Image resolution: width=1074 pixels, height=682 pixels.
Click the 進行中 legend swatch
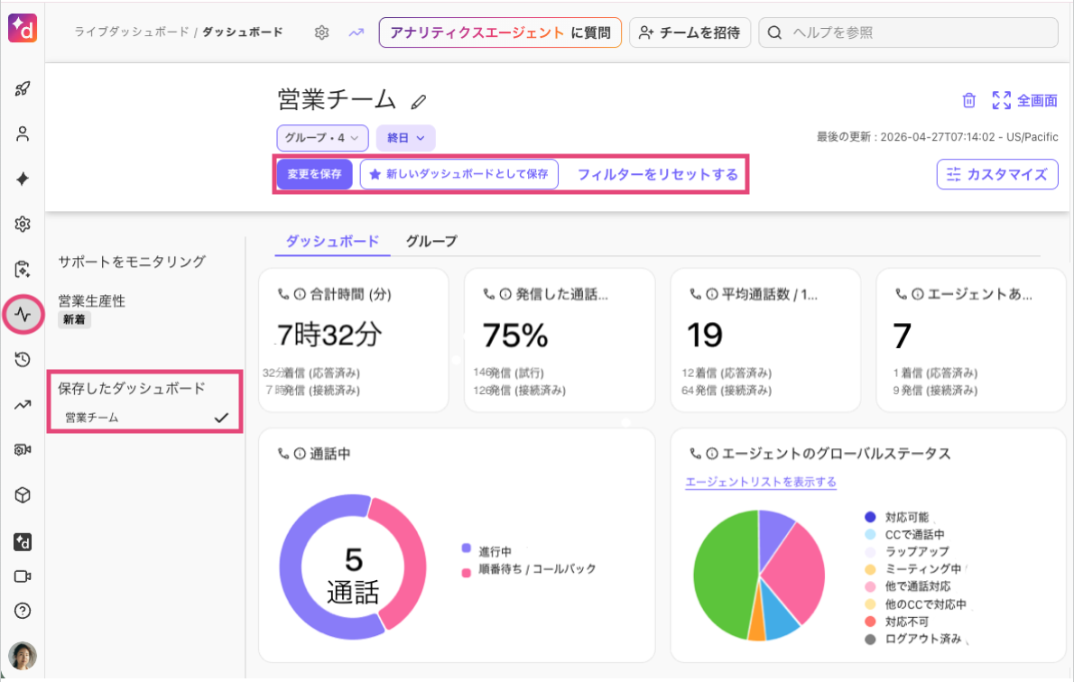pyautogui.click(x=467, y=548)
